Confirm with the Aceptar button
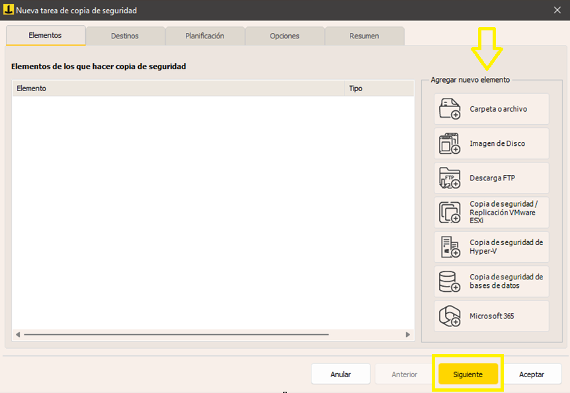The image size is (570, 393). [531, 375]
